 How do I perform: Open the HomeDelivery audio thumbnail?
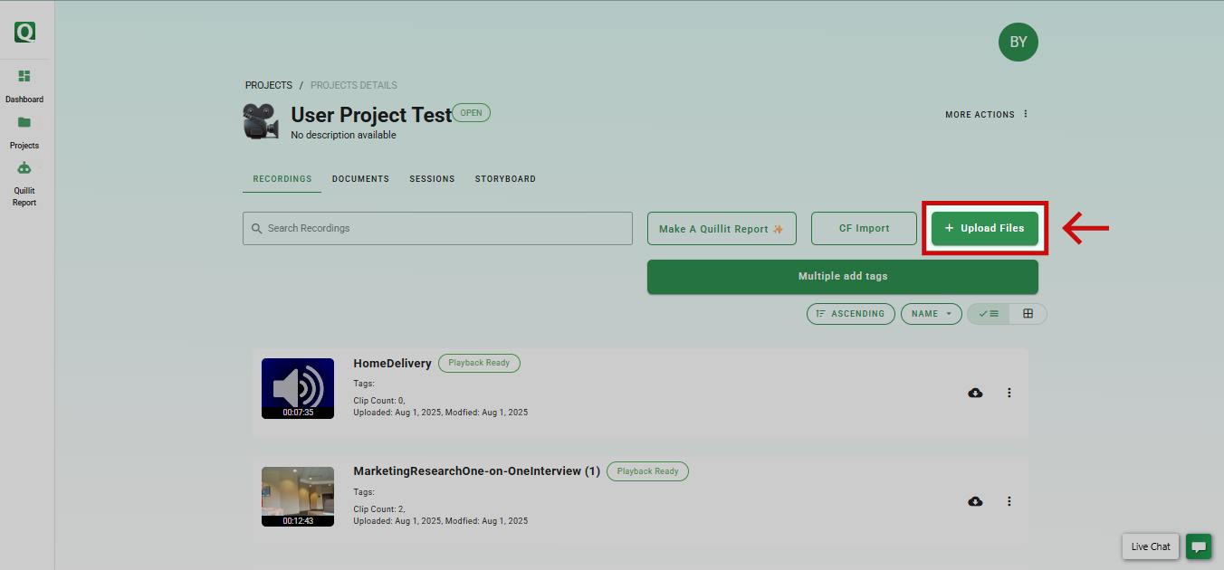pos(298,388)
